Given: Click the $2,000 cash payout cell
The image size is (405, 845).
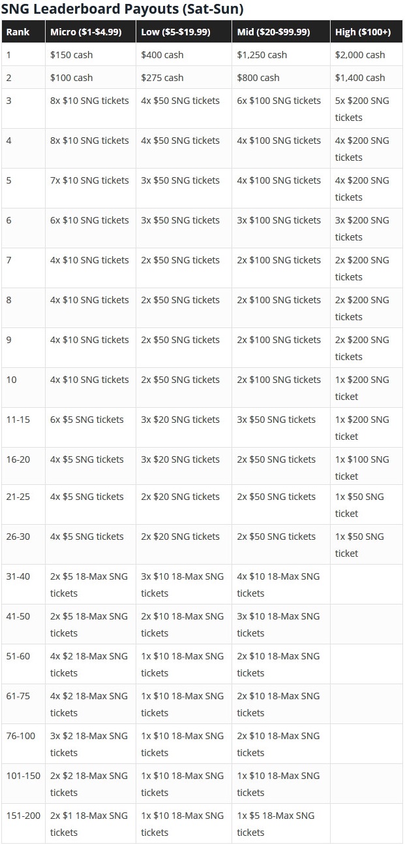Looking at the screenshot, I should pos(366,55).
